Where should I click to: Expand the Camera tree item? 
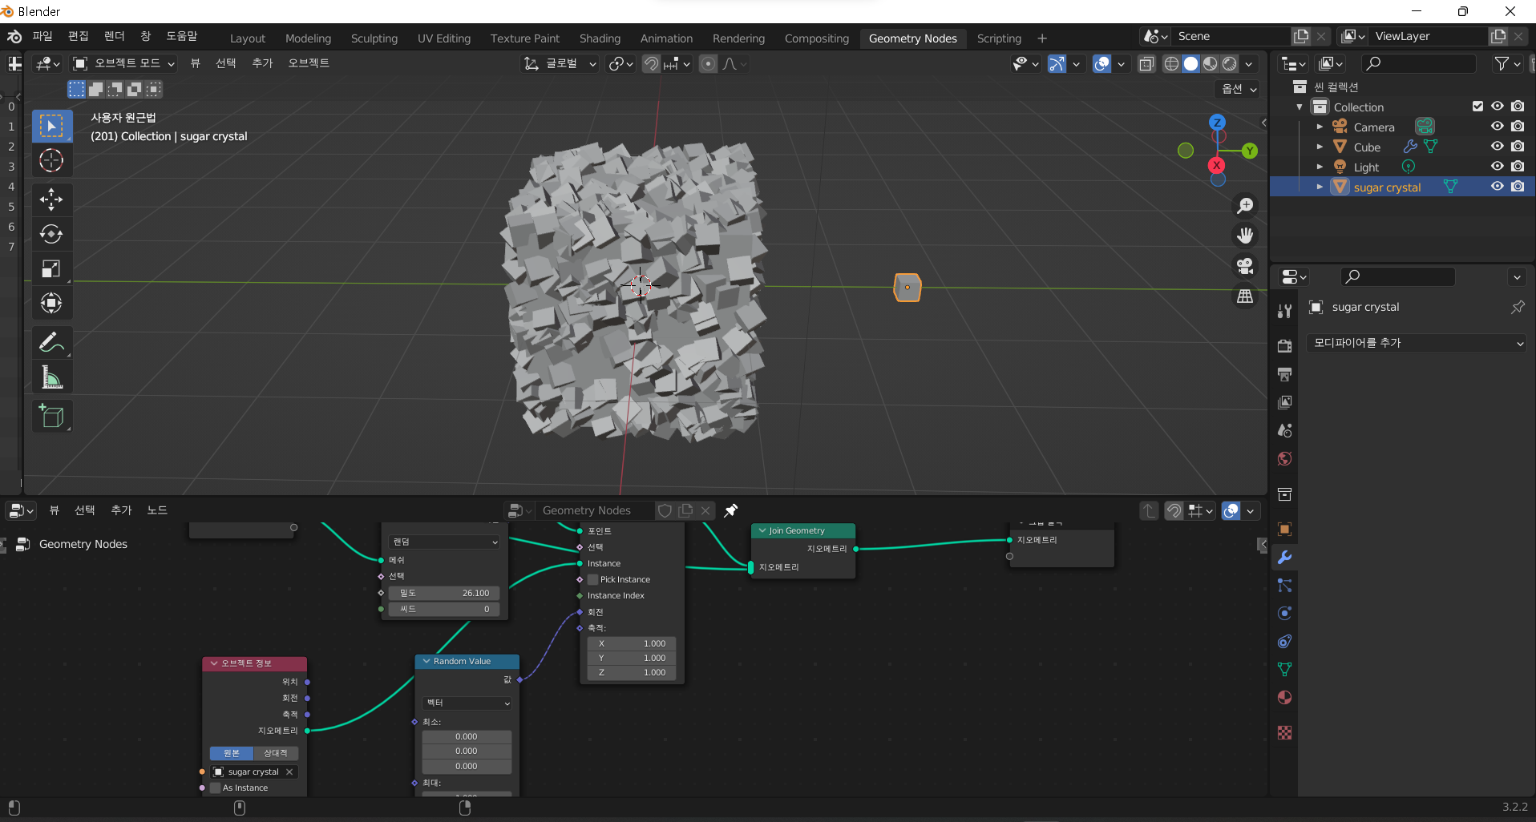[x=1320, y=127]
